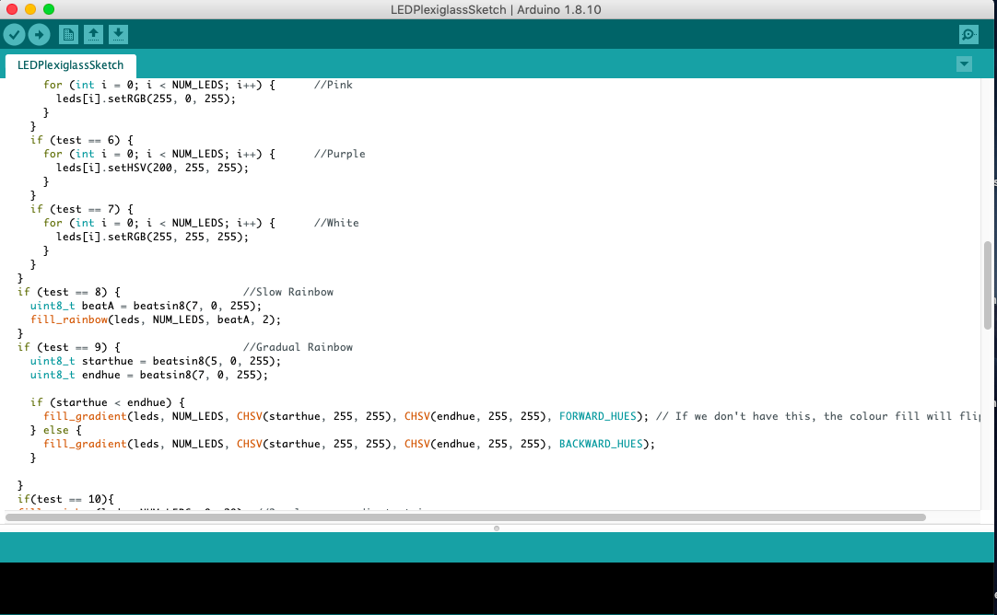The height and width of the screenshot is (615, 997).
Task: Open the sketch tabs dropdown arrow
Action: click(x=964, y=64)
